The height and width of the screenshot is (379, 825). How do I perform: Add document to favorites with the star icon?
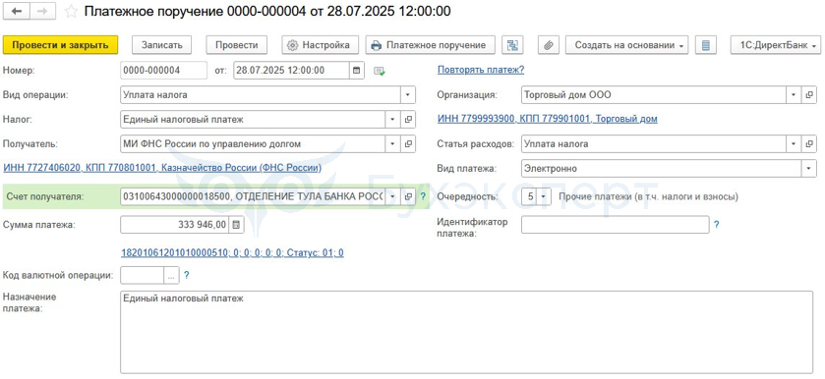point(71,12)
